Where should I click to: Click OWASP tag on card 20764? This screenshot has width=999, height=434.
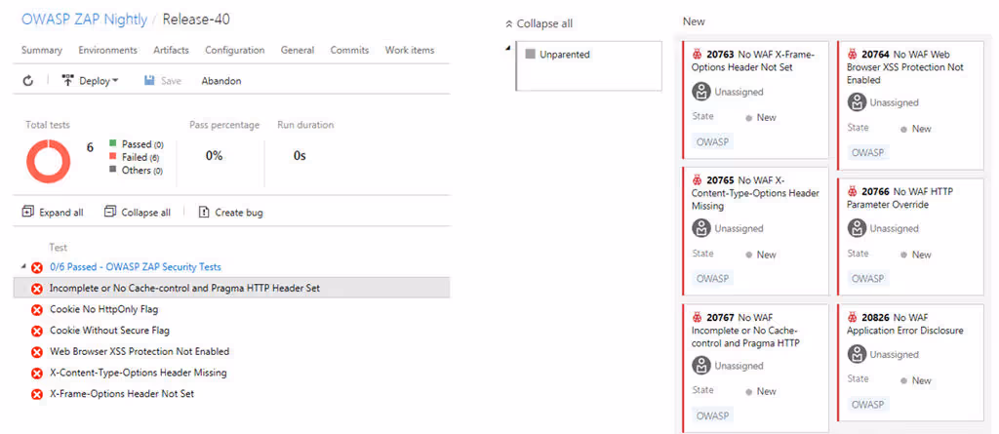click(867, 153)
